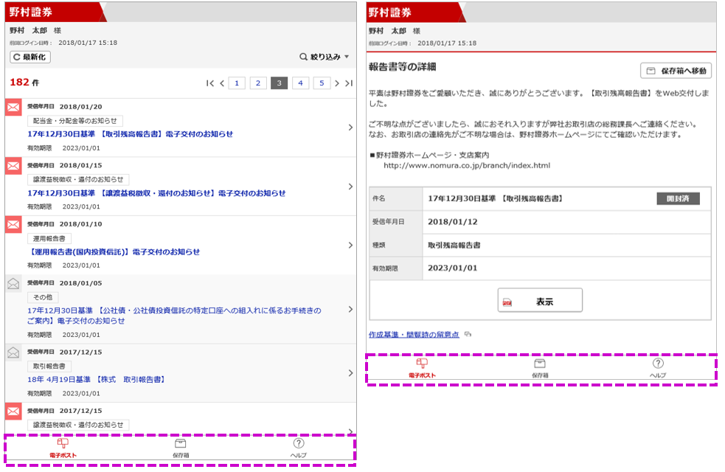
Task: Select ヘルプ tab in left screen
Action: point(298,448)
